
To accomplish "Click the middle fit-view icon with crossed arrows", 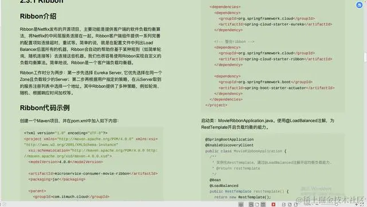I will [290, 205].
